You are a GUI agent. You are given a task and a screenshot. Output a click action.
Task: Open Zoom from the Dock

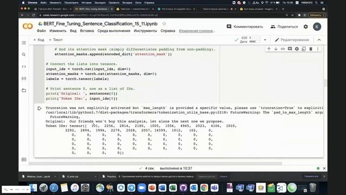click(x=142, y=188)
